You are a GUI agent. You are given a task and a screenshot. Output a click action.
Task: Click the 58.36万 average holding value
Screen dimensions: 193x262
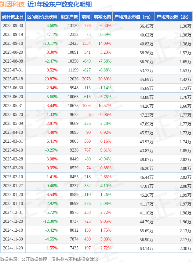[147, 52]
